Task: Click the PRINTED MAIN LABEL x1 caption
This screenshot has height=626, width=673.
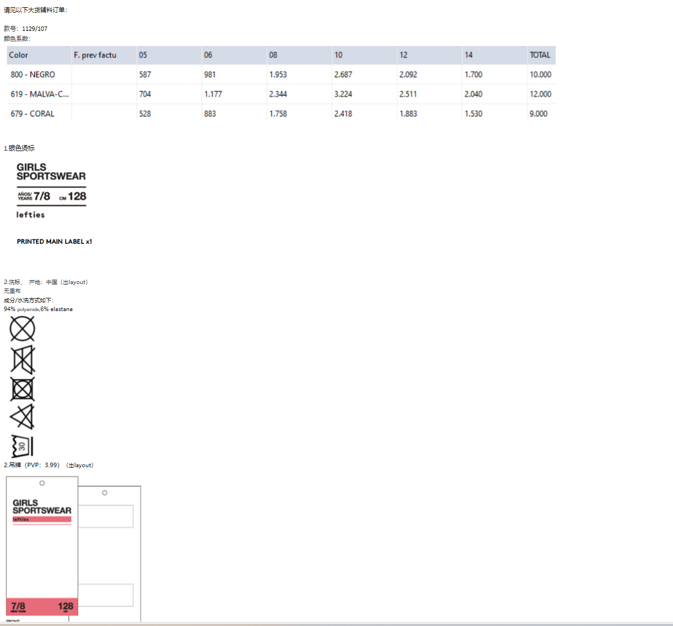Action: coord(55,242)
